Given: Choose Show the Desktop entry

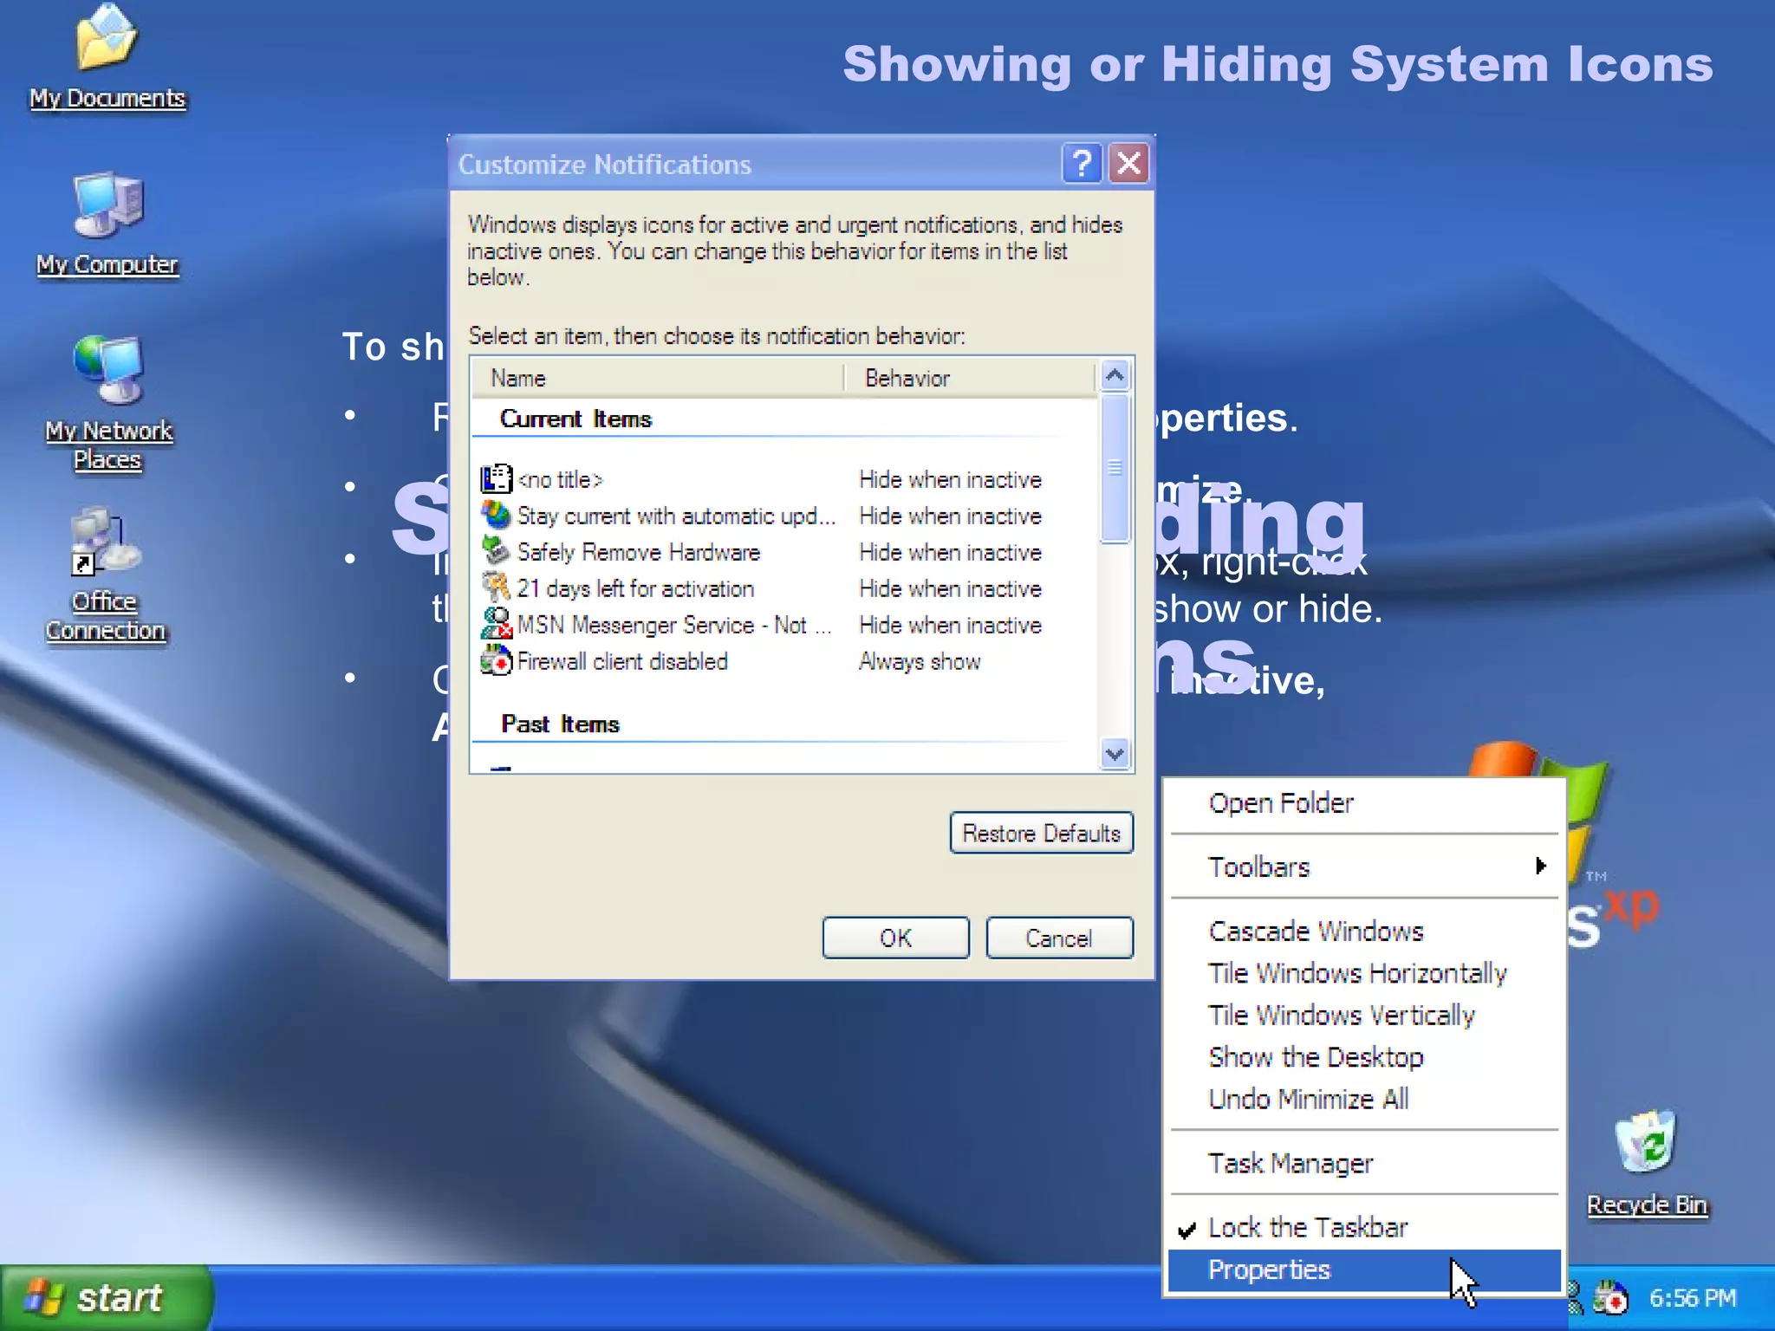Looking at the screenshot, I should (x=1364, y=1057).
